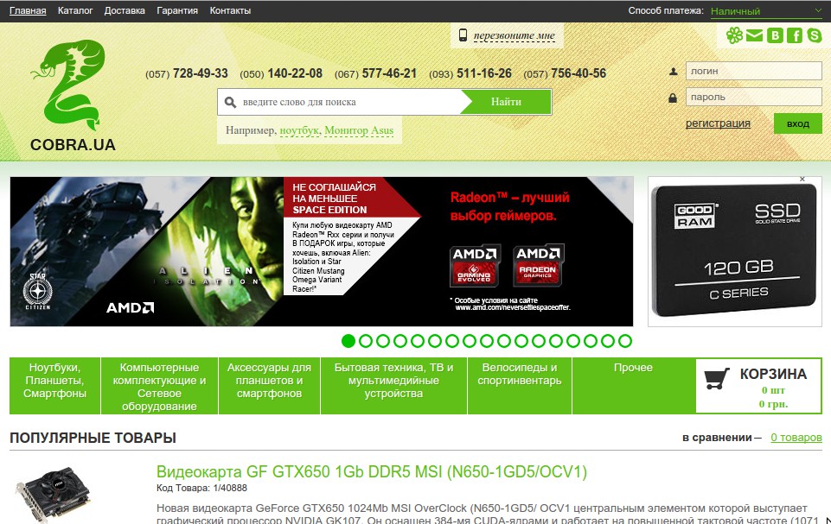The width and height of the screenshot is (831, 524).
Task: Click phone number (093) 511-16-26
Action: click(470, 73)
